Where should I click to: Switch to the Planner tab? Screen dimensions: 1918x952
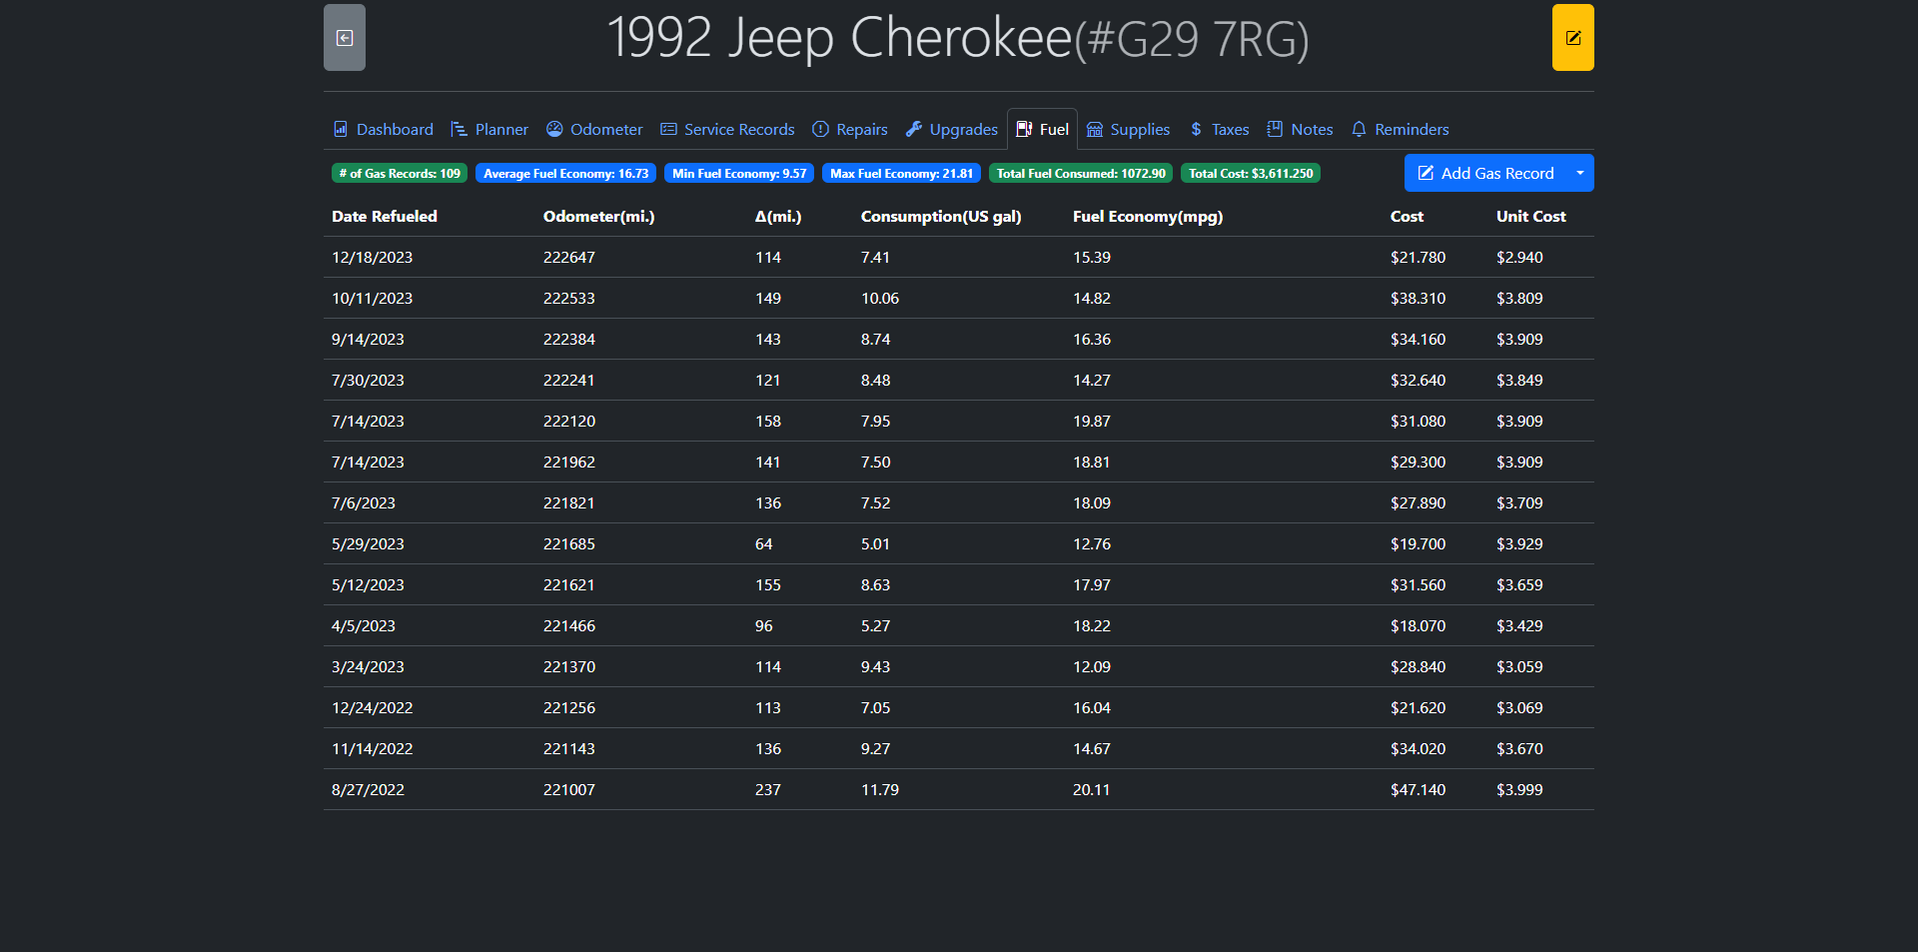[489, 130]
